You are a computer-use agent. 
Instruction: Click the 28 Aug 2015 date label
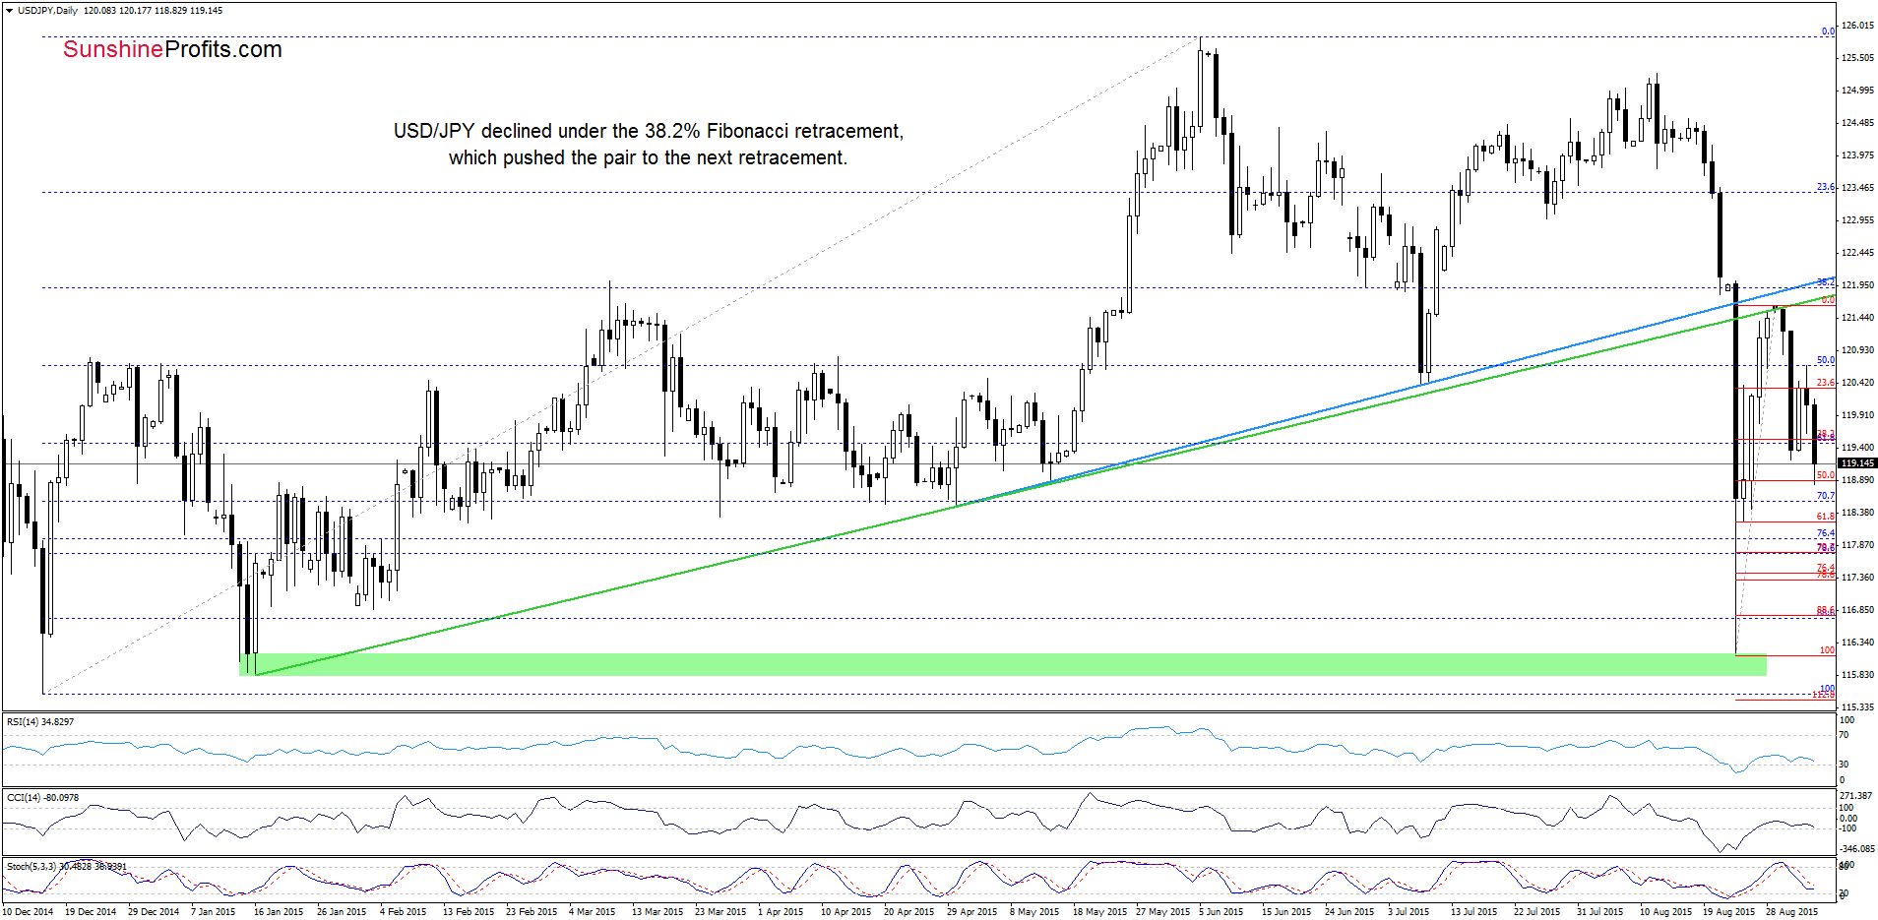click(1791, 912)
